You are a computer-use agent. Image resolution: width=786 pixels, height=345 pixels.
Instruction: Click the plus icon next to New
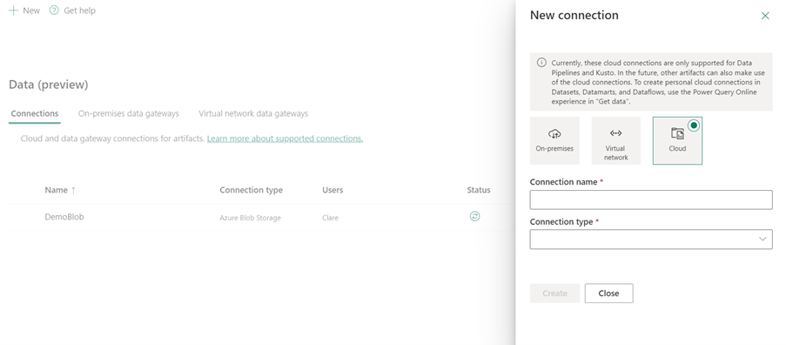[x=14, y=10]
